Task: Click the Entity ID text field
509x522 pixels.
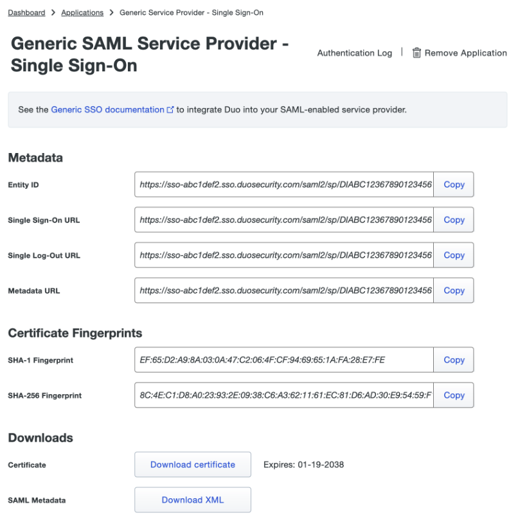Action: pyautogui.click(x=283, y=184)
